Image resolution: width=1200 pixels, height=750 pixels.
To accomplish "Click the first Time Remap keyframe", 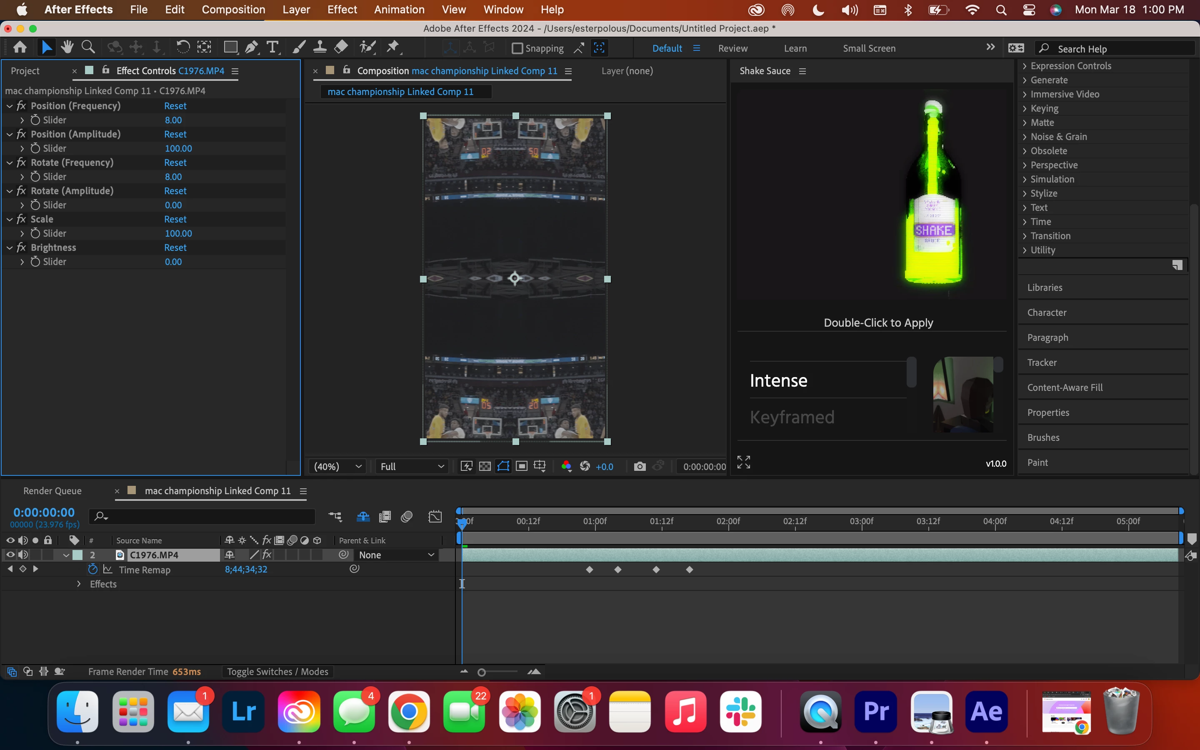I will point(590,570).
